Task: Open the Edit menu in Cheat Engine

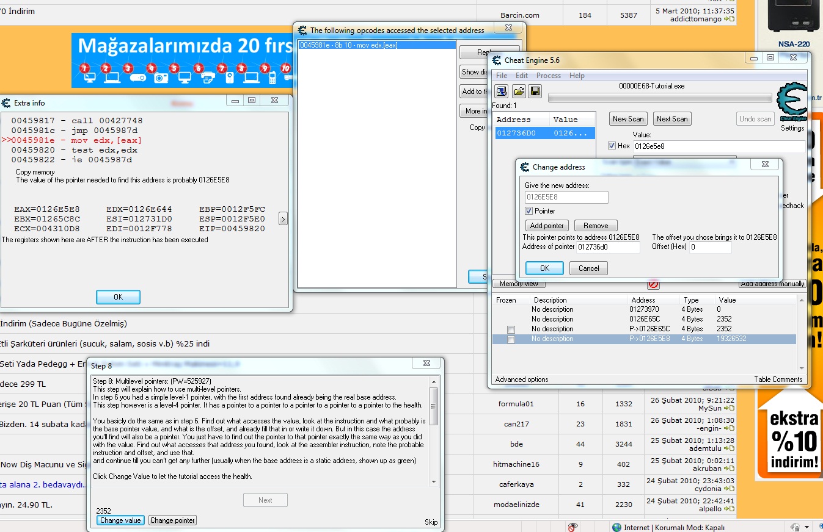Action: click(x=521, y=76)
